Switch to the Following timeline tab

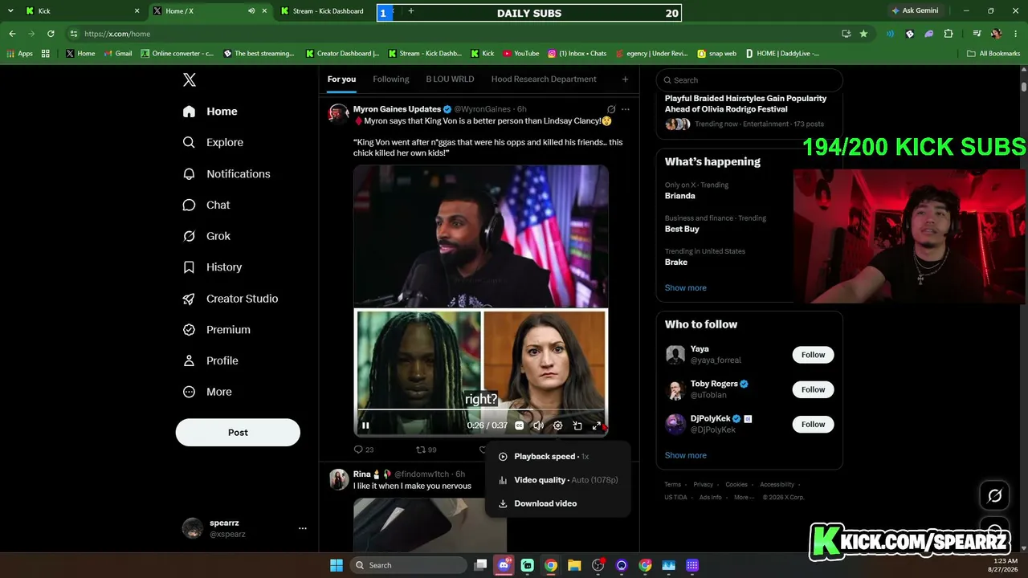click(391, 79)
